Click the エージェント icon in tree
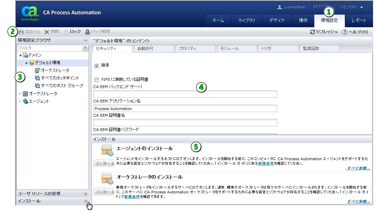 [x=25, y=101]
